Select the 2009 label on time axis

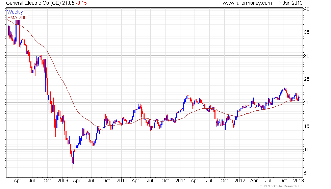[63, 181]
